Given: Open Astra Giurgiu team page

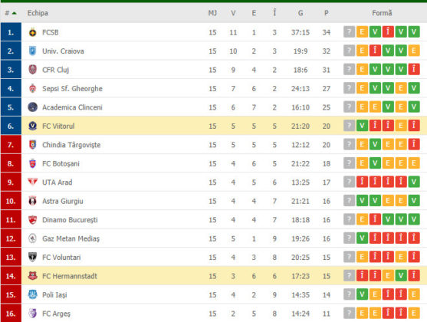Looking at the screenshot, I should click(63, 201).
